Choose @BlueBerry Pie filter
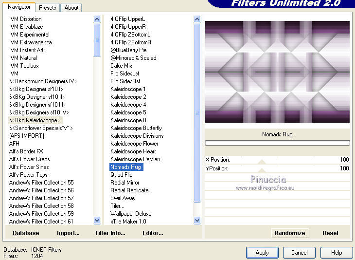Image resolution: width=355 pixels, height=260 pixels. [128, 50]
